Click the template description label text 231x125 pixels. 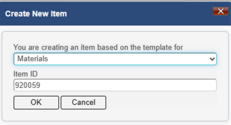pos(98,47)
